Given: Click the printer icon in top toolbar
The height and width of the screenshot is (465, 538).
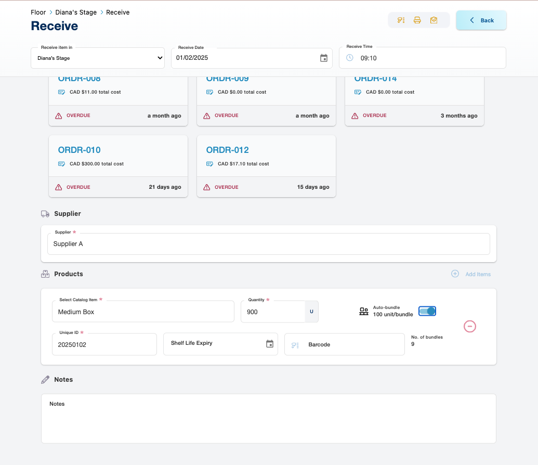Looking at the screenshot, I should point(417,20).
